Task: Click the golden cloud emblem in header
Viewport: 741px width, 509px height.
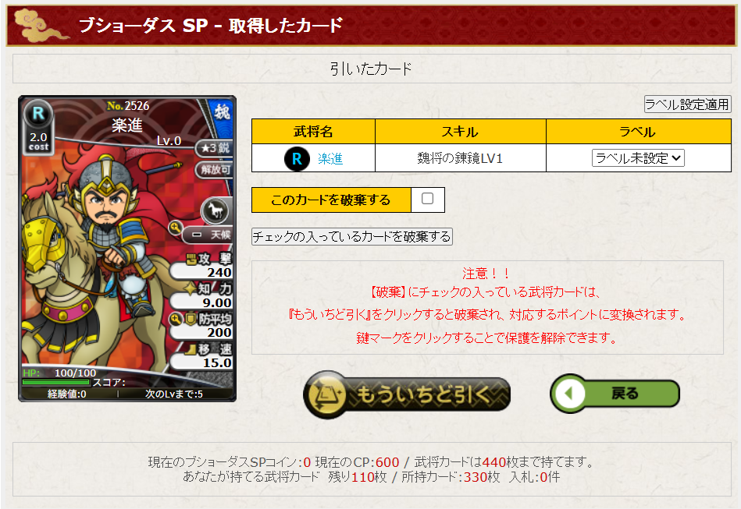Action: click(x=40, y=26)
